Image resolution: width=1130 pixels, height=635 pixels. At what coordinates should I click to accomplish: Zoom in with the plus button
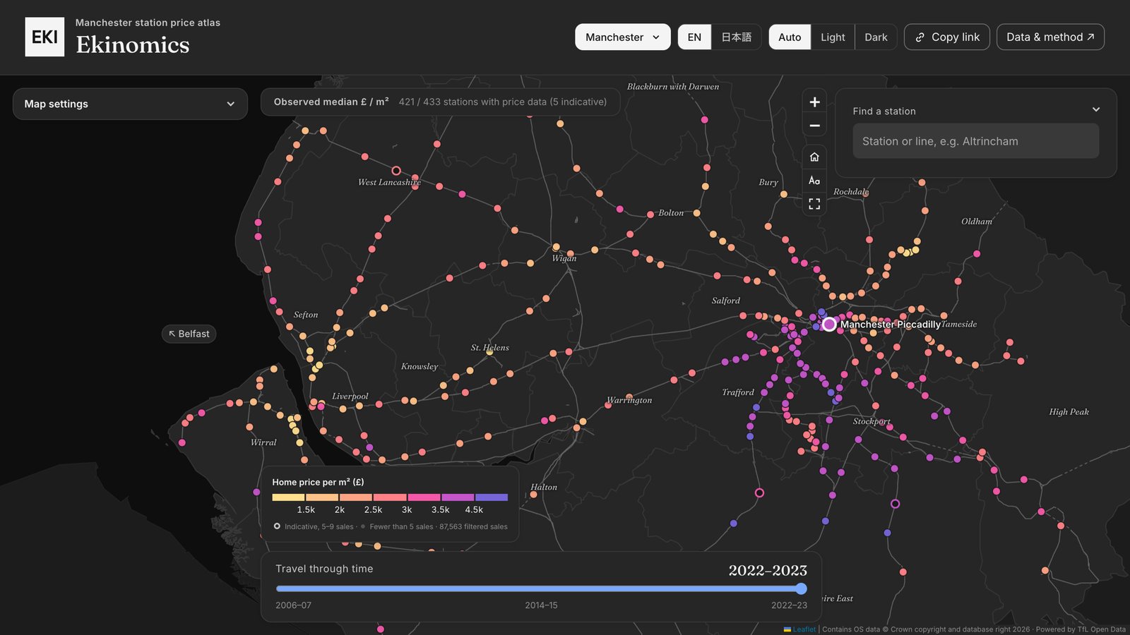tap(814, 102)
